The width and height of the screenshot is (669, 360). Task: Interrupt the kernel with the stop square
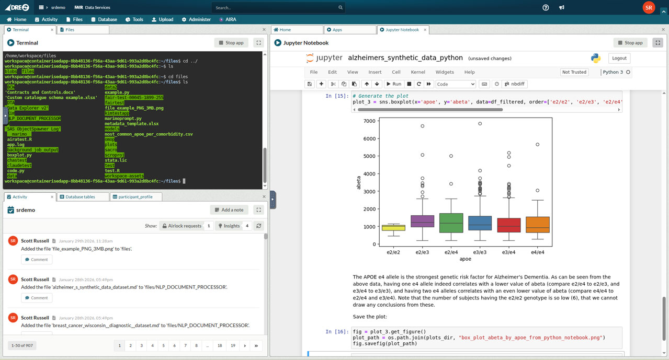(x=409, y=84)
